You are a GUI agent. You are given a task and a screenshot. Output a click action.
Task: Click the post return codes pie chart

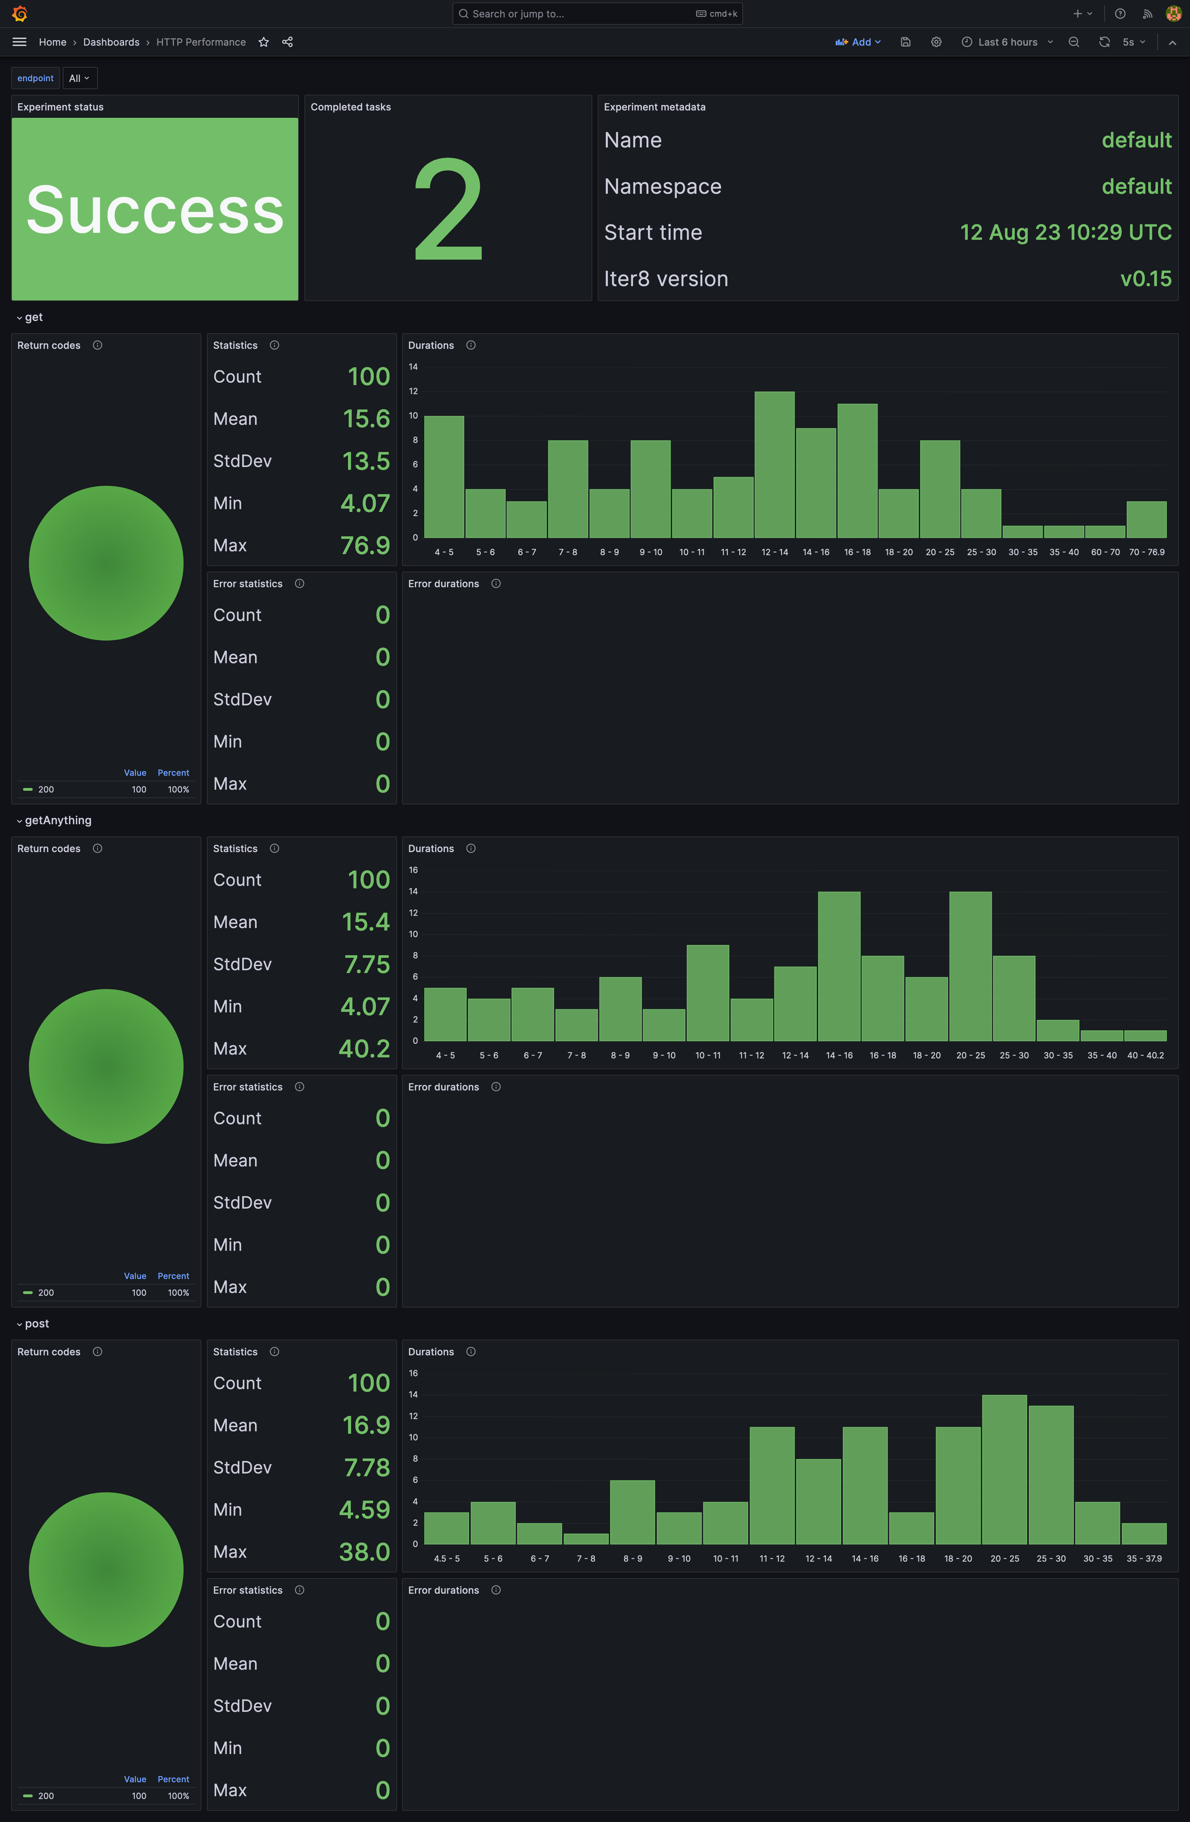coord(106,1569)
